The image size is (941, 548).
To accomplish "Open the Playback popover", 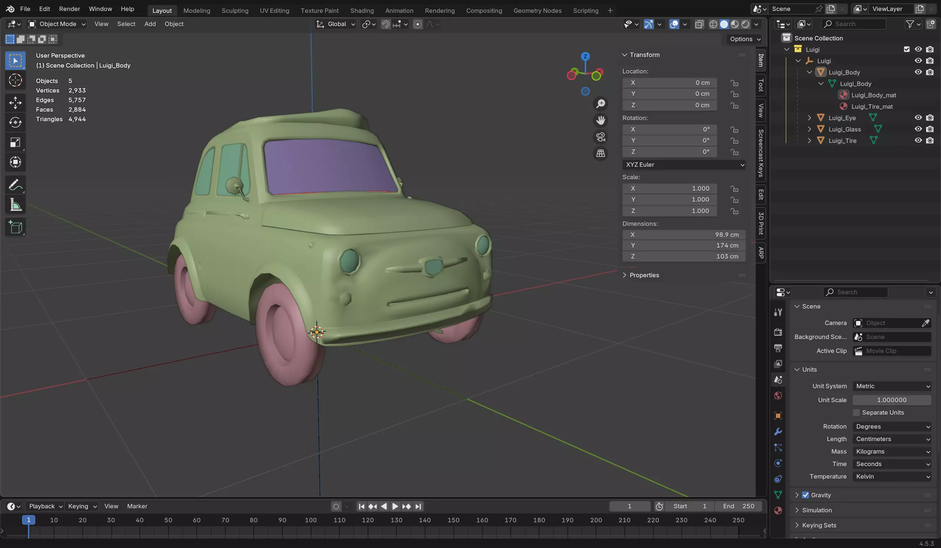I will tap(45, 506).
